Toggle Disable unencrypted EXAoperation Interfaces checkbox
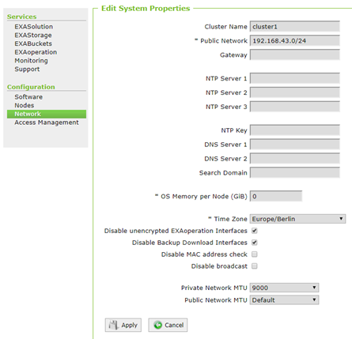This screenshot has height=339, width=352. 255,231
